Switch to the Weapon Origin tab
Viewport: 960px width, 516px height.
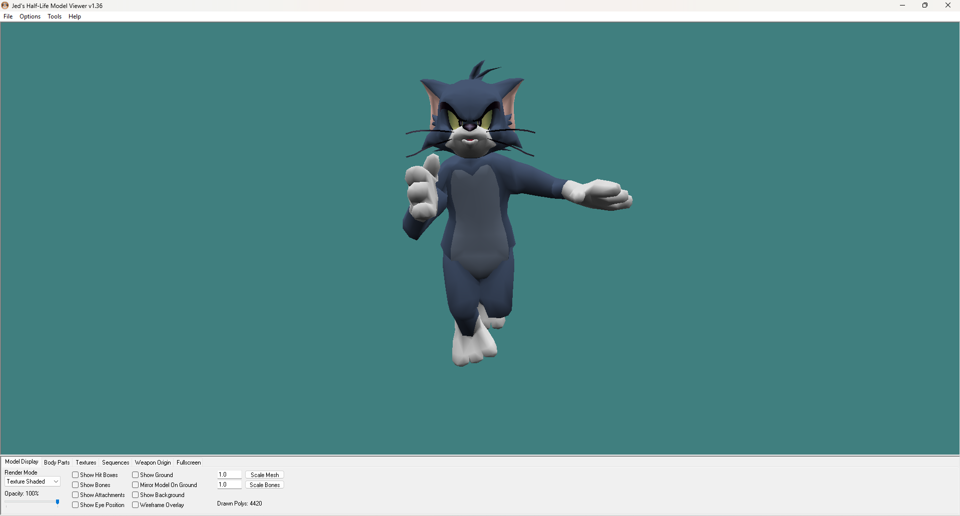pyautogui.click(x=153, y=463)
